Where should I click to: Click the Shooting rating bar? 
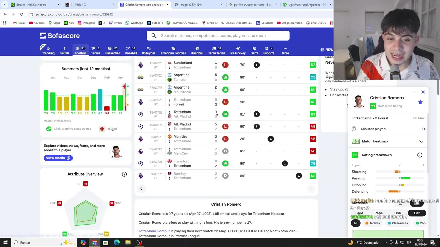pos(400,172)
